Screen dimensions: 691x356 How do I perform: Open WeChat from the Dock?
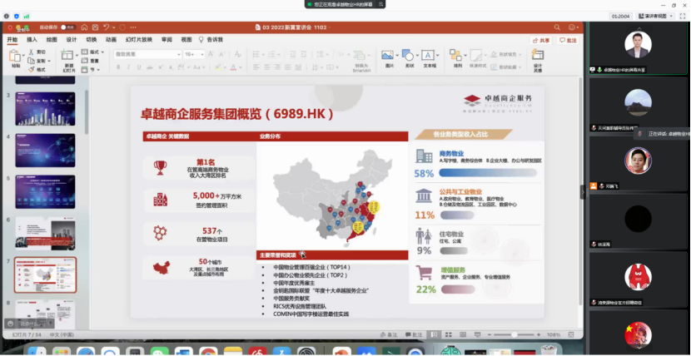coord(160,351)
